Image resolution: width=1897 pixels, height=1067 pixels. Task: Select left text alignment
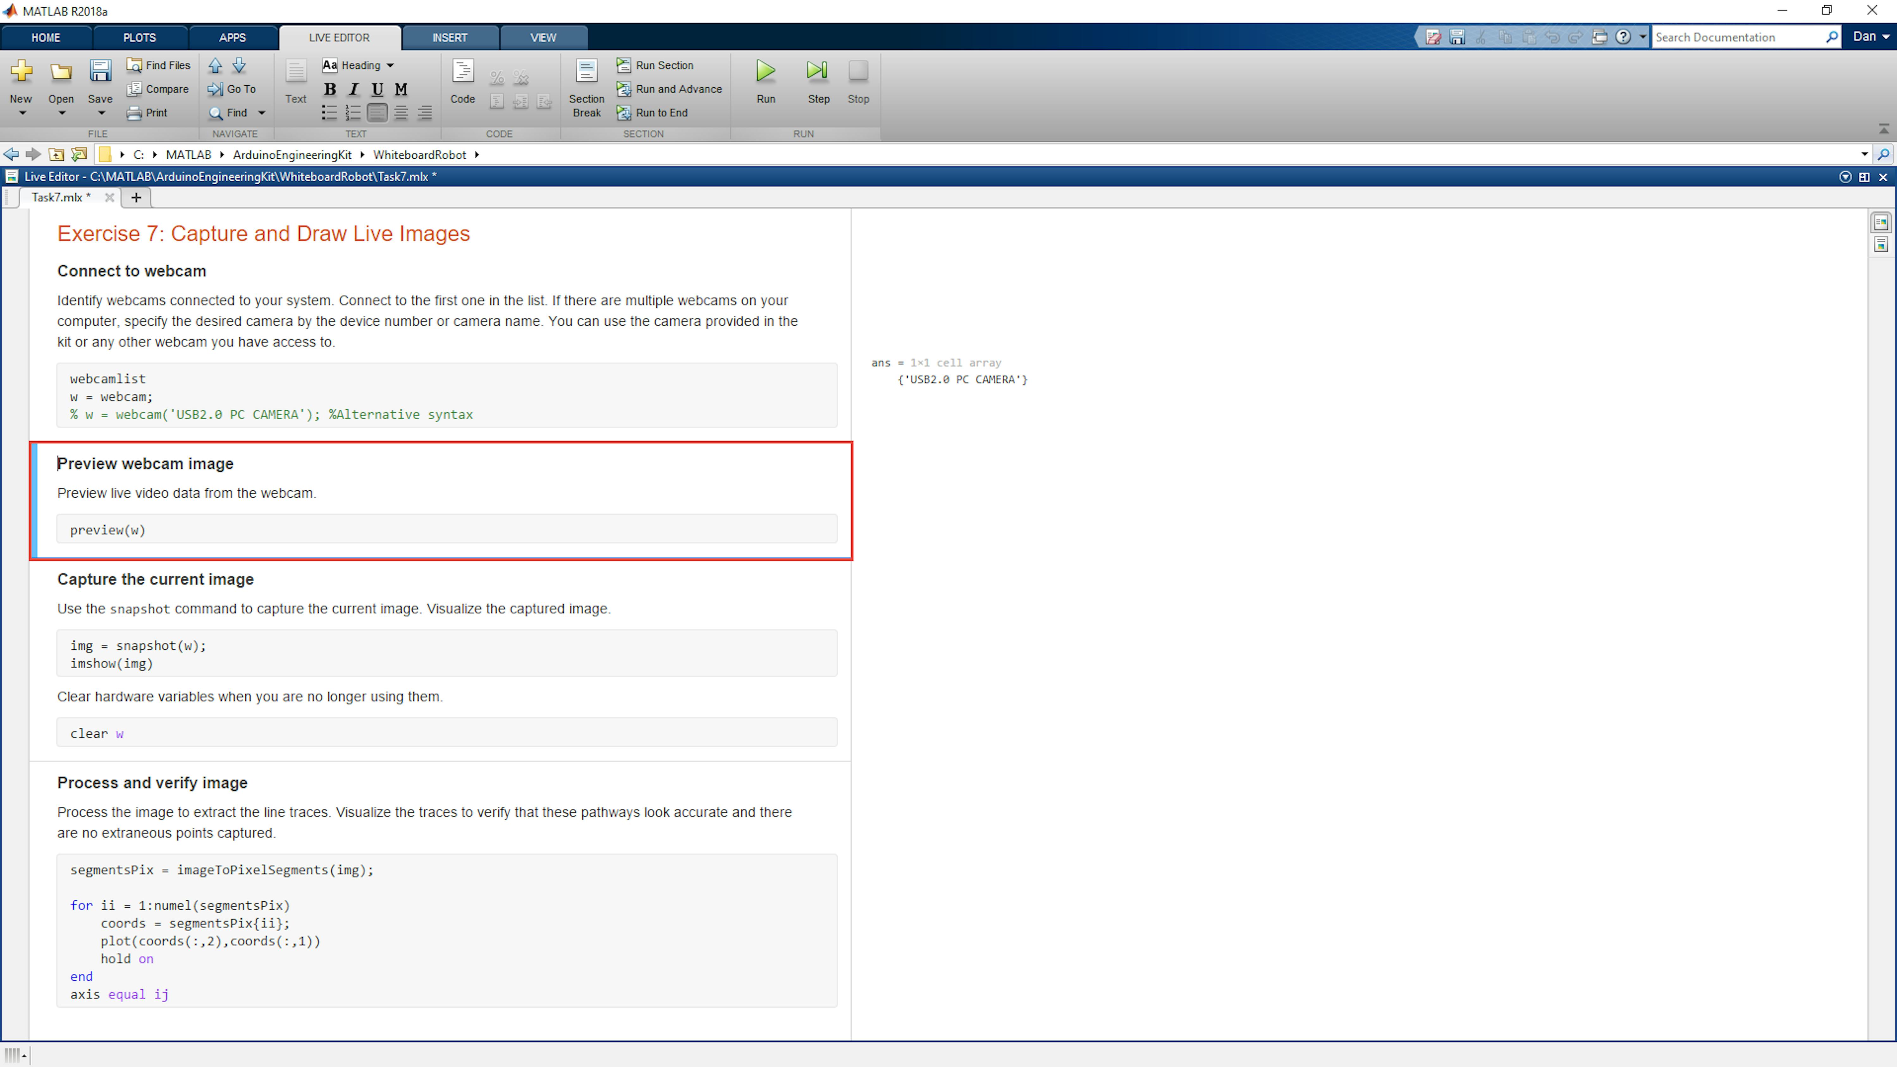(377, 113)
